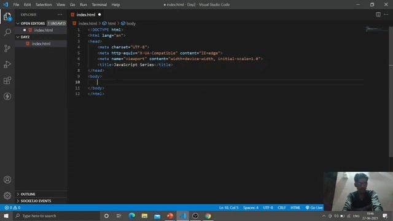Change end of line via CRLF
393x221 pixels.
pyautogui.click(x=281, y=207)
